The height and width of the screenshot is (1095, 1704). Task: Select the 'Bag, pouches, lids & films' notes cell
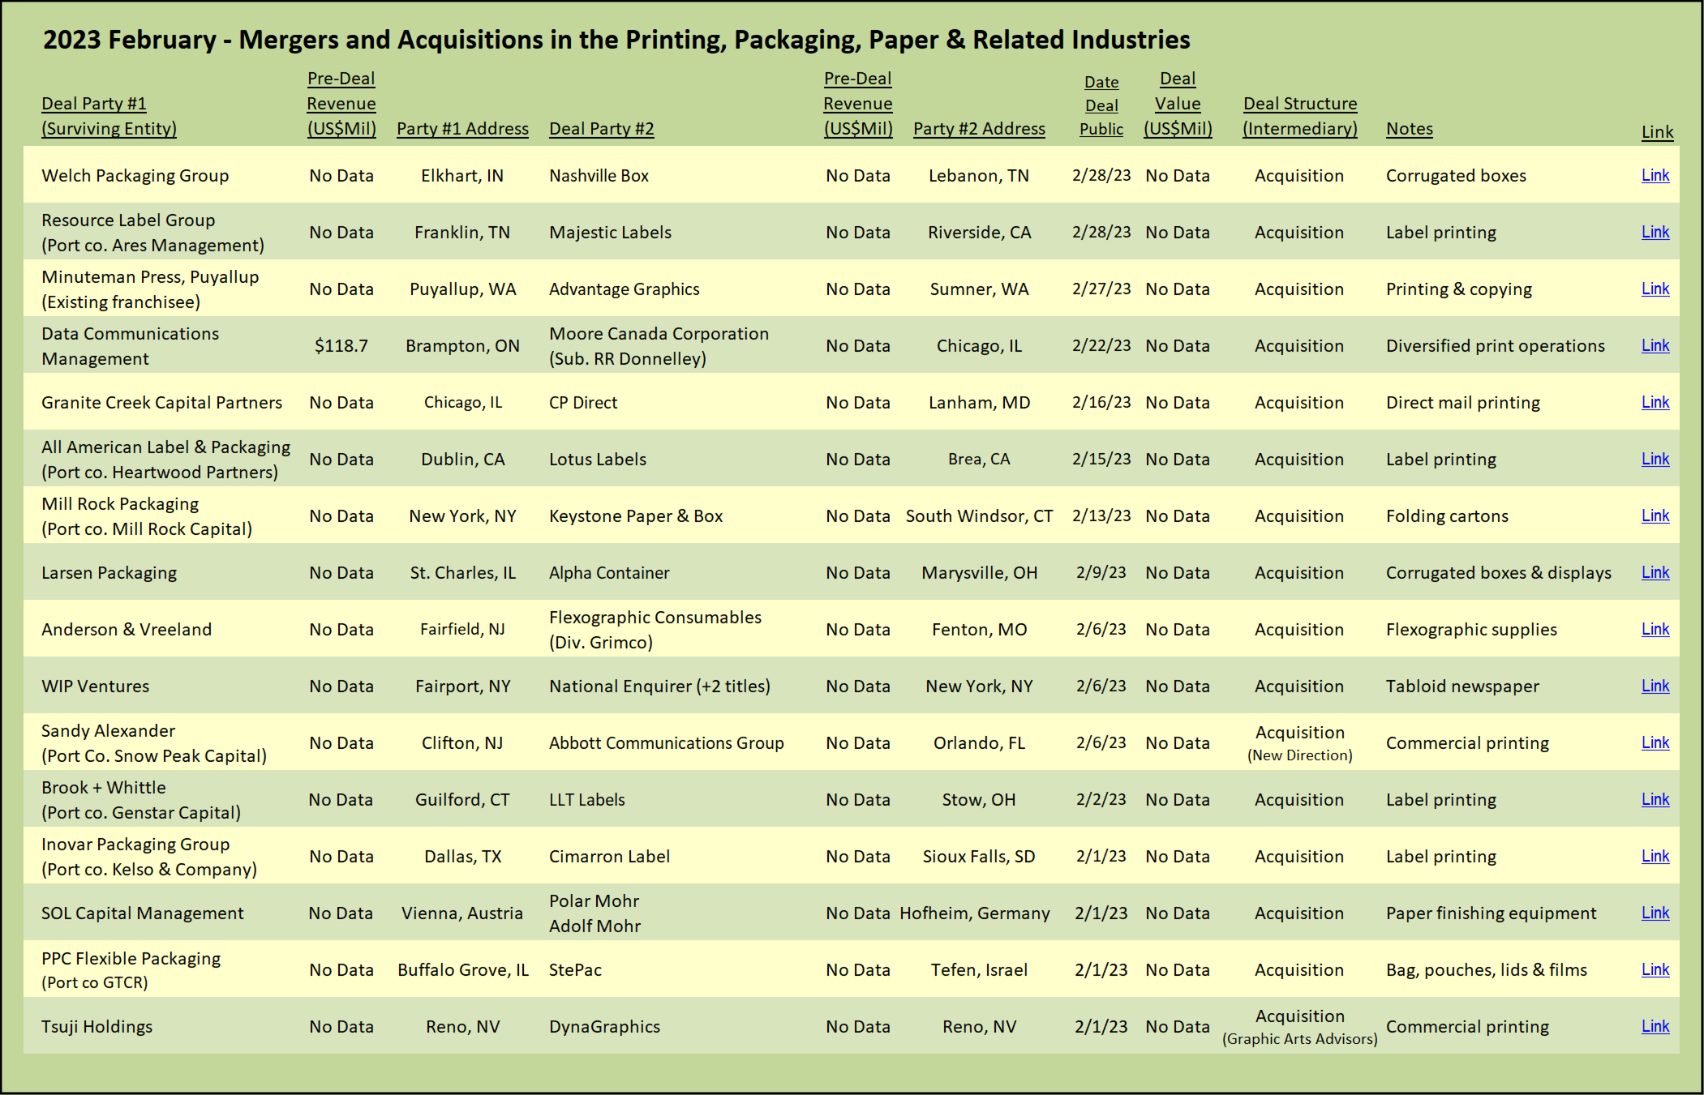tap(1486, 970)
